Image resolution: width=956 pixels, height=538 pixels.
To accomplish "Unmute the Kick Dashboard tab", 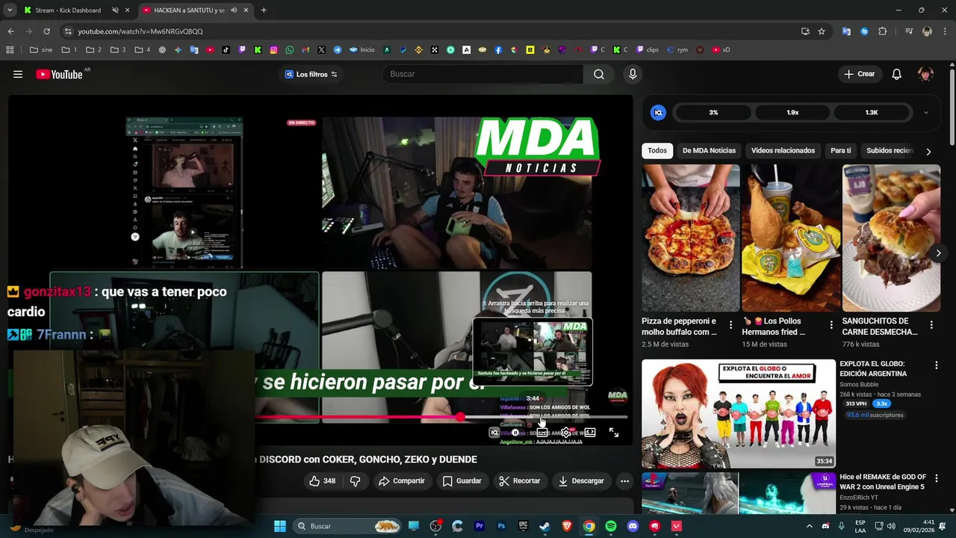I will [x=115, y=10].
